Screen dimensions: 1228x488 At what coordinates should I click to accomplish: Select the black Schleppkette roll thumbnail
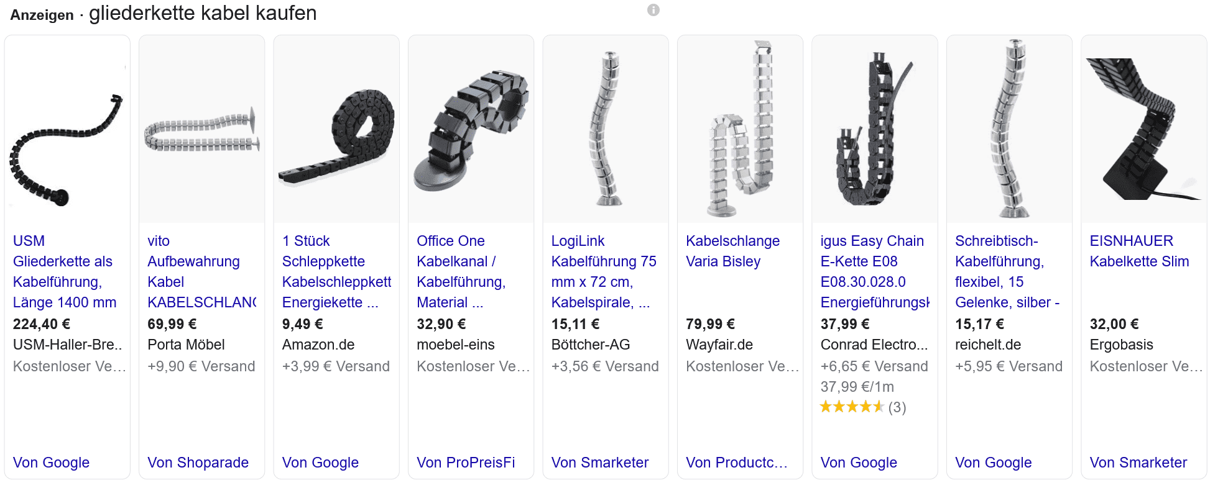click(x=336, y=129)
